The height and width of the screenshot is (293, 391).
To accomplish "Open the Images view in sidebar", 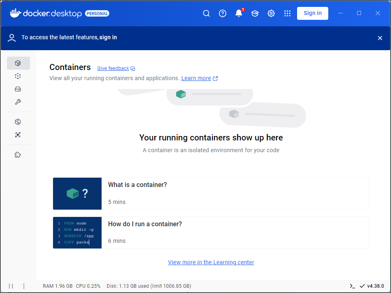I will pos(18,76).
